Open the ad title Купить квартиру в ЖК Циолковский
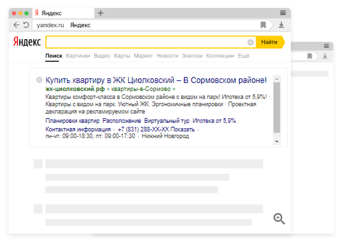 (156, 80)
